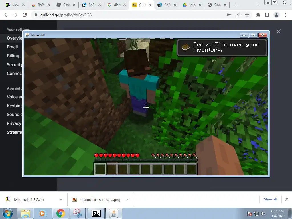The width and height of the screenshot is (292, 219).
Task: Expand options for discord-icon png download
Action: click(x=127, y=200)
